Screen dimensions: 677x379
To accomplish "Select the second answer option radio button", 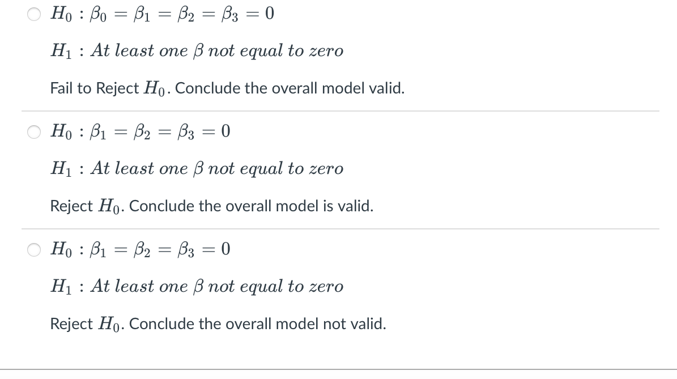I will tap(33, 131).
